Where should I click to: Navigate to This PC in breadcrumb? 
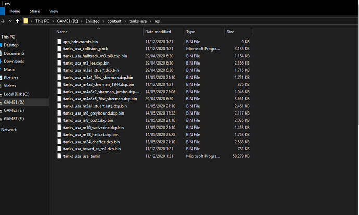(42, 21)
